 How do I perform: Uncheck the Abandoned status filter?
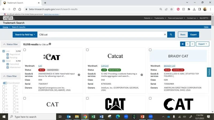tap(8, 67)
